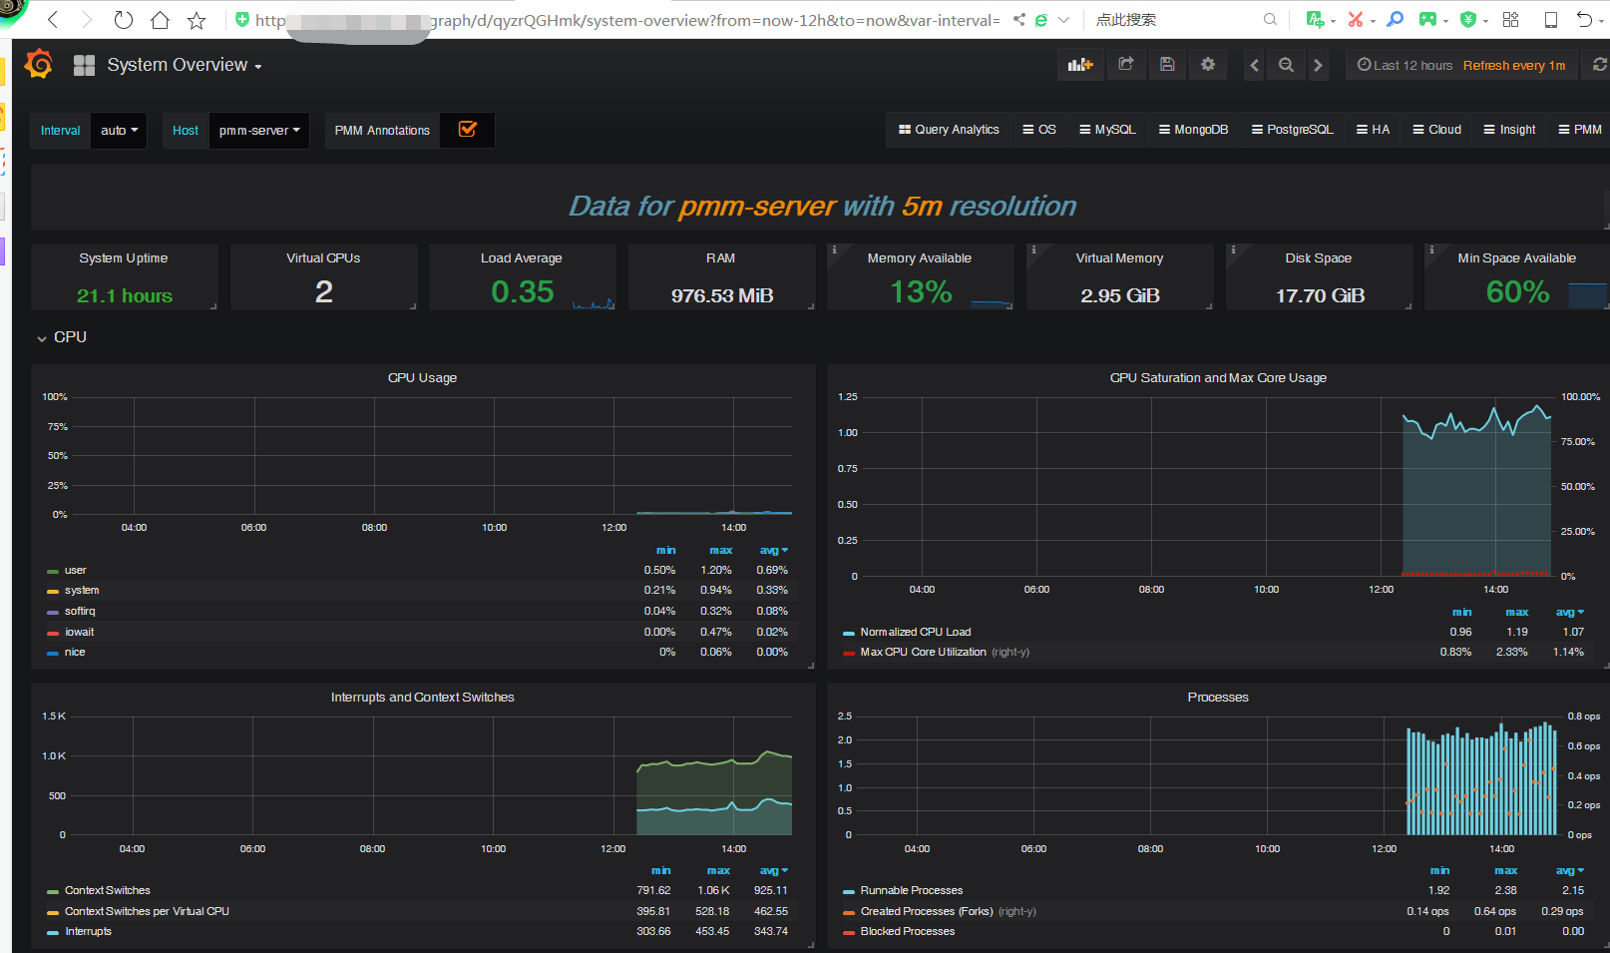Screen dimensions: 1610x953
Task: Click the Share dashboard icon
Action: (1126, 65)
